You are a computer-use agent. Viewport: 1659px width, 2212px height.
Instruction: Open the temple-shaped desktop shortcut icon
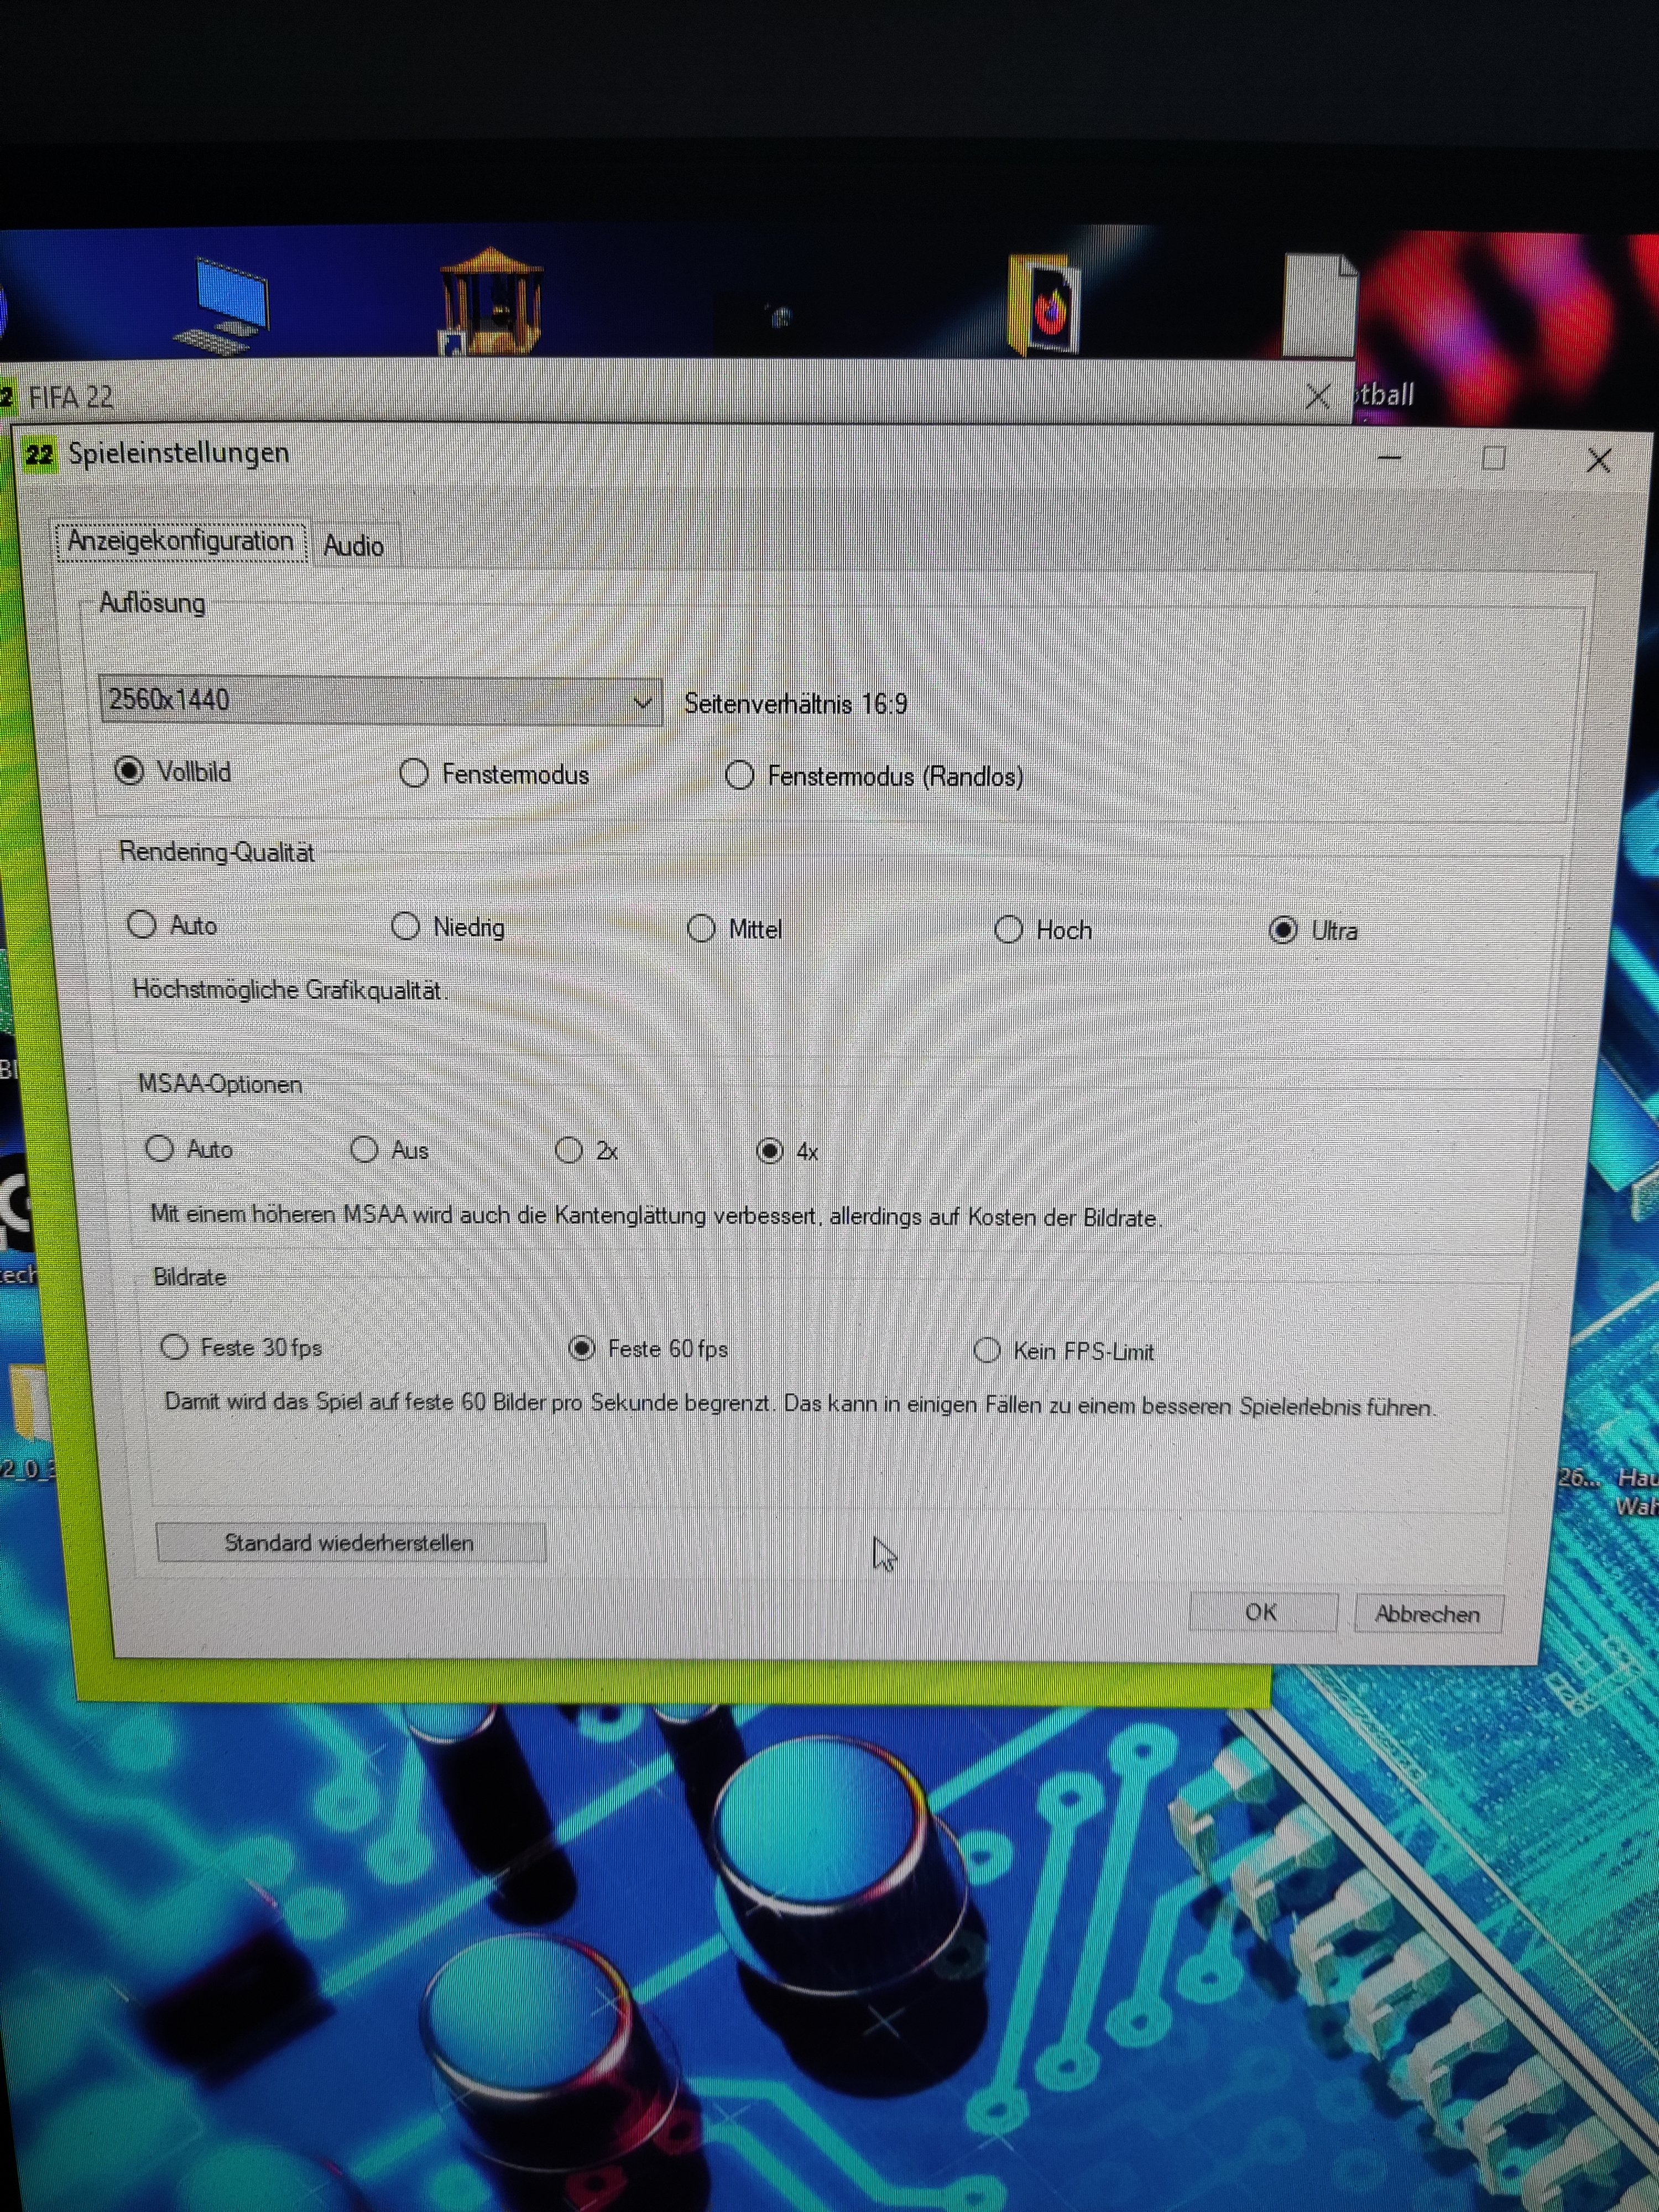point(491,301)
